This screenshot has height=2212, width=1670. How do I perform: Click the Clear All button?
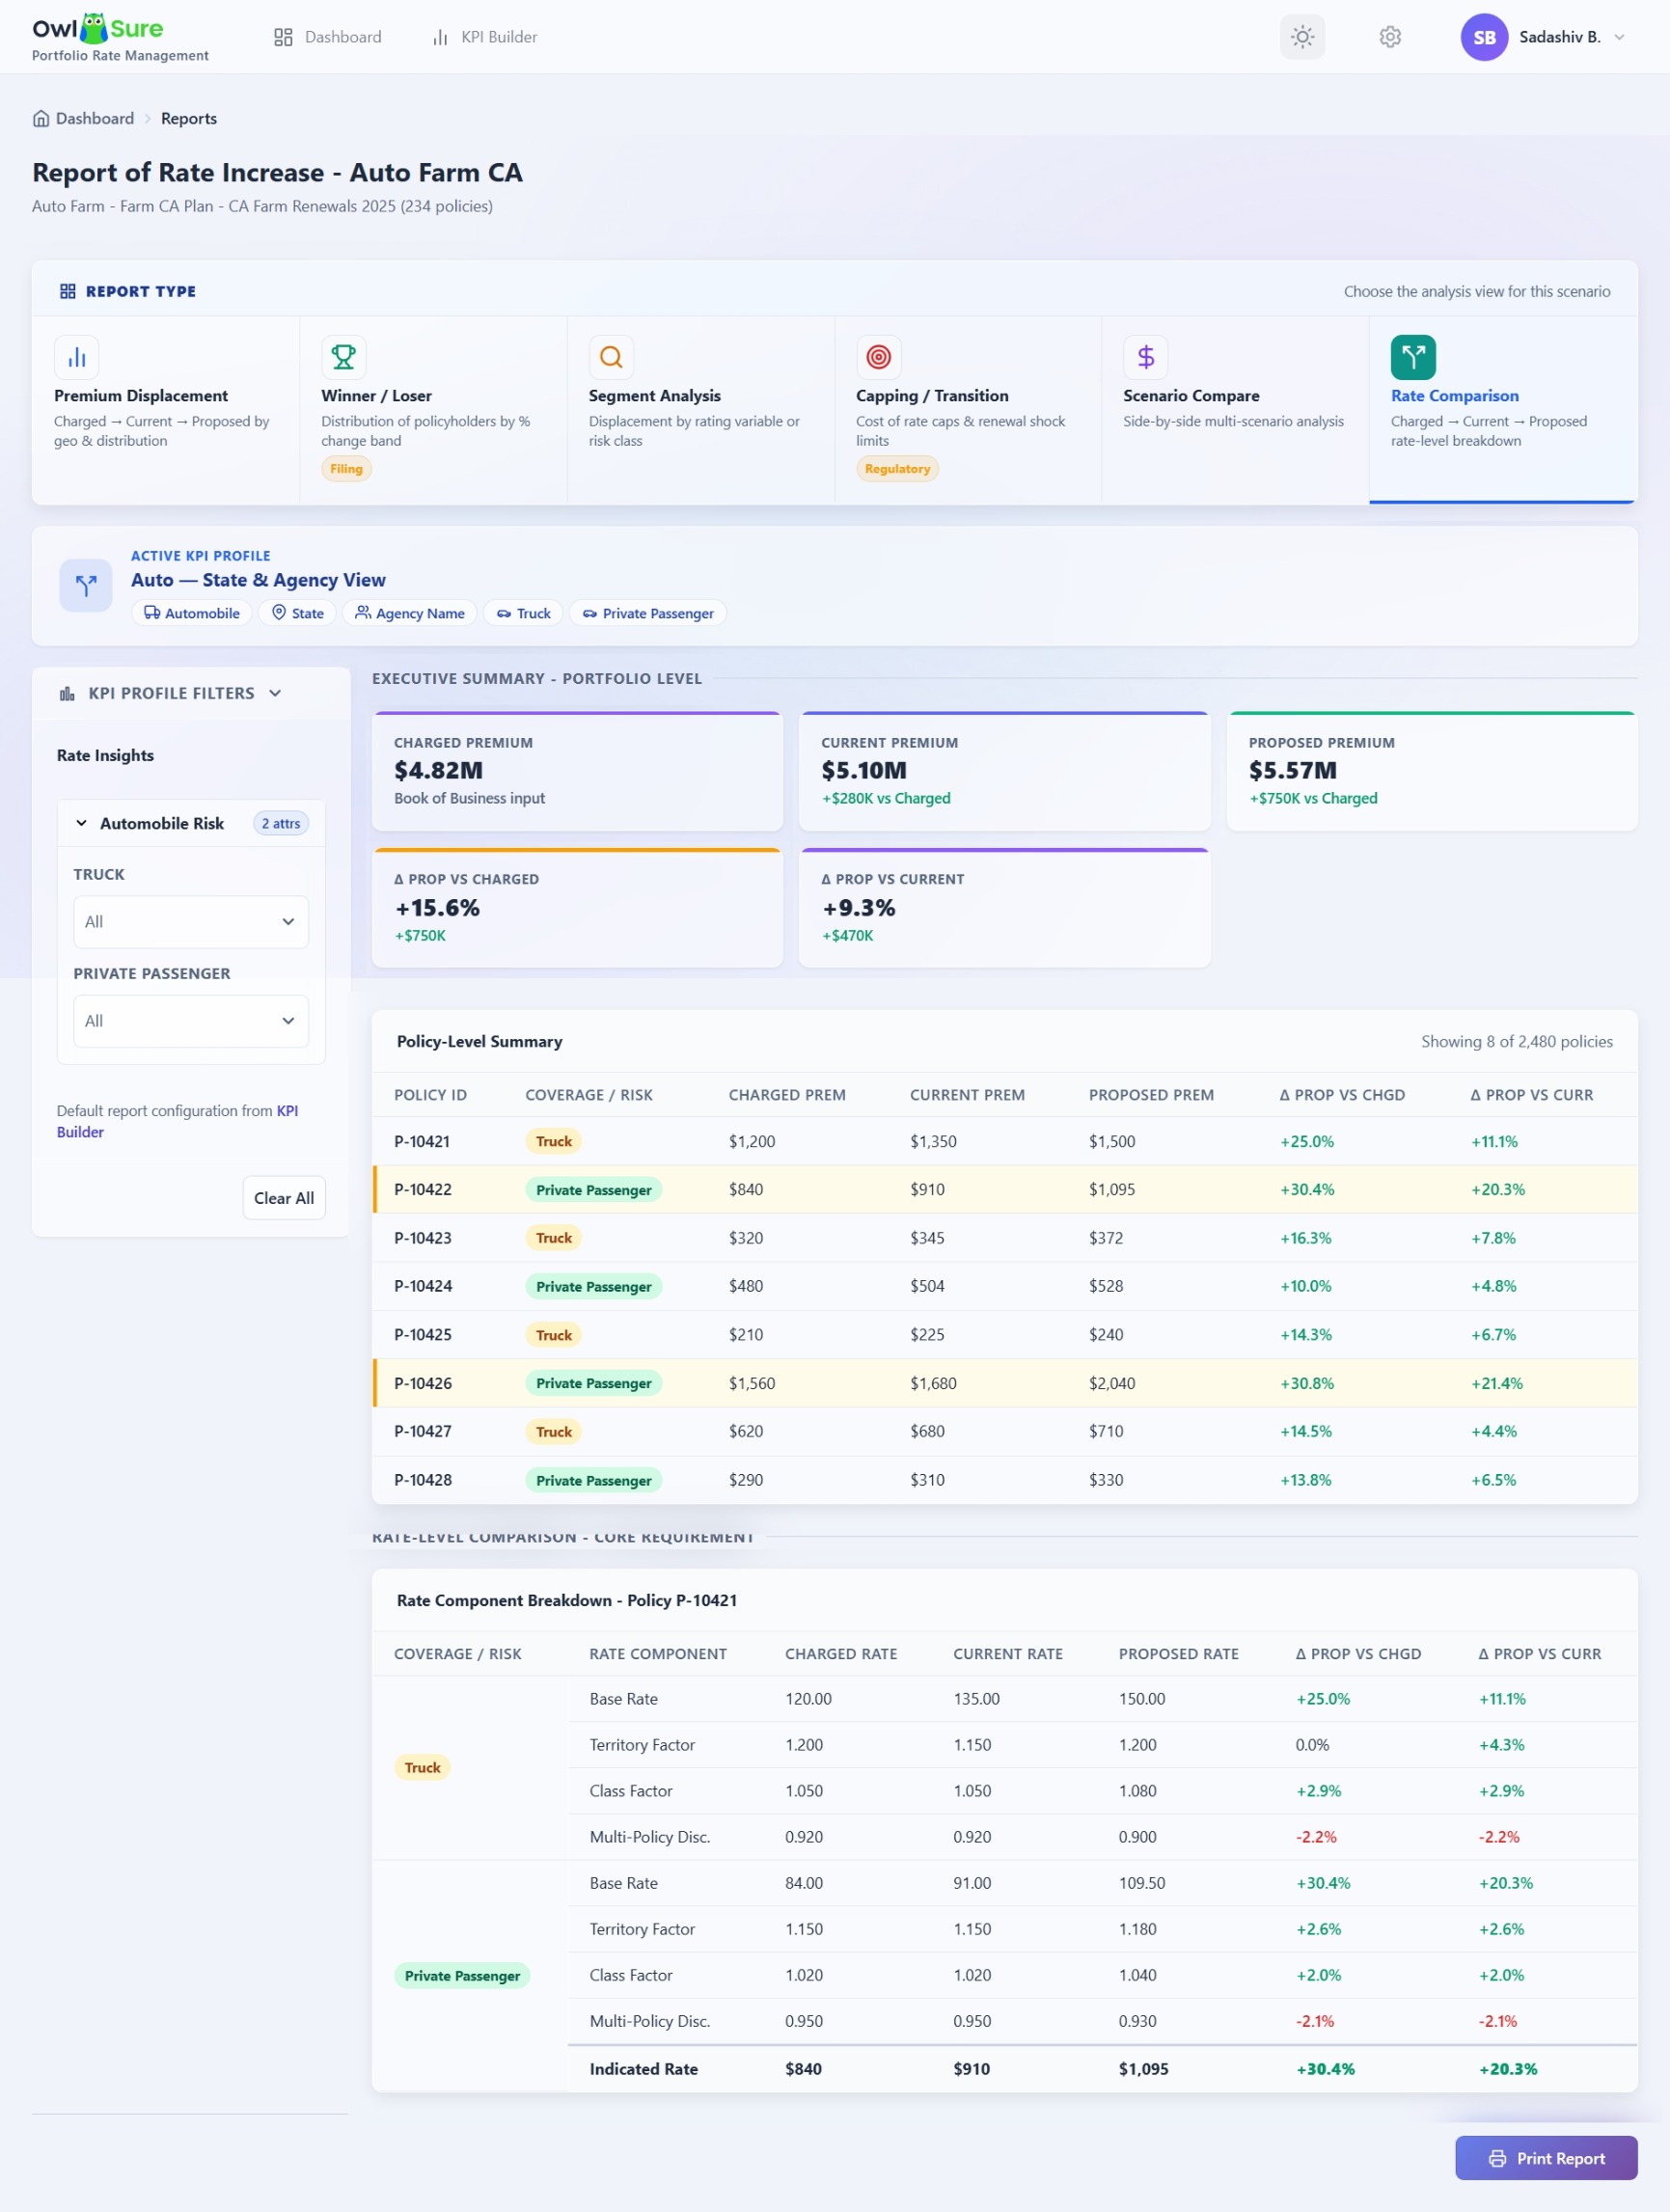click(284, 1198)
